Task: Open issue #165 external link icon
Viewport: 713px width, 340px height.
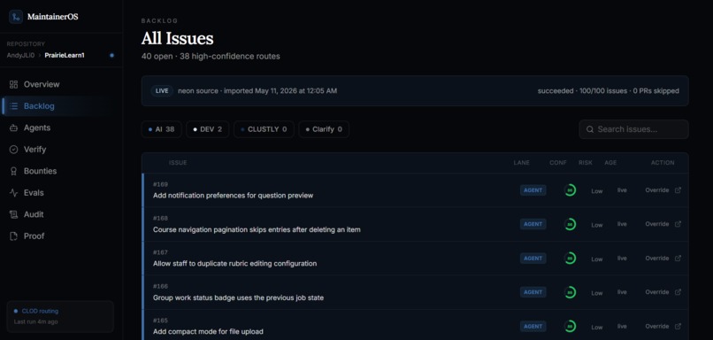Action: click(x=678, y=327)
